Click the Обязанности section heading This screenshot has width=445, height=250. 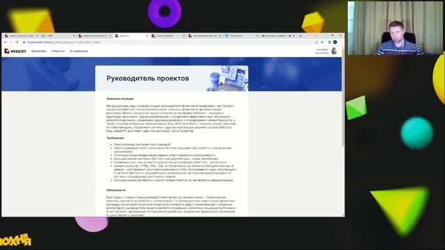tap(116, 190)
